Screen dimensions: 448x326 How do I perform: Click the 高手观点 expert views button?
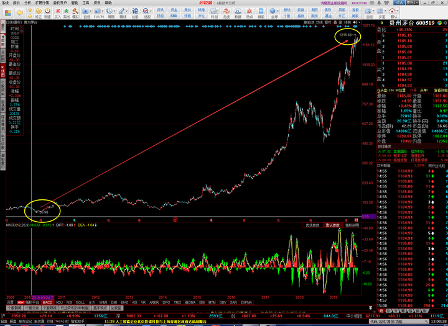[x=100, y=308]
